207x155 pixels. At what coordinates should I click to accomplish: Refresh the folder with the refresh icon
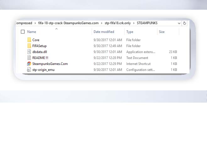click(x=184, y=23)
